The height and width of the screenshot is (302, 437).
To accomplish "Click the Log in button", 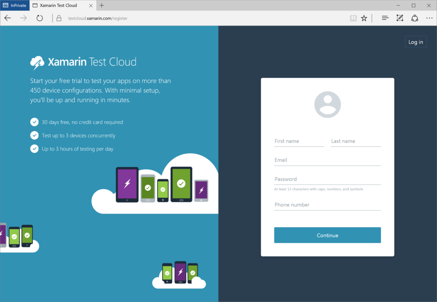I will 416,42.
